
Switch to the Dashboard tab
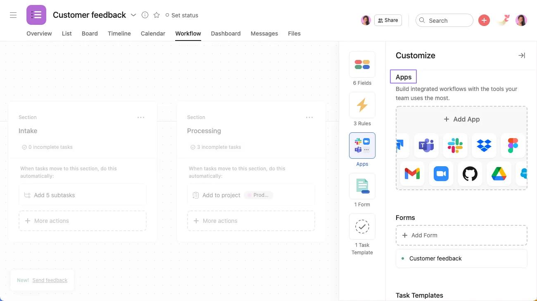tap(226, 33)
